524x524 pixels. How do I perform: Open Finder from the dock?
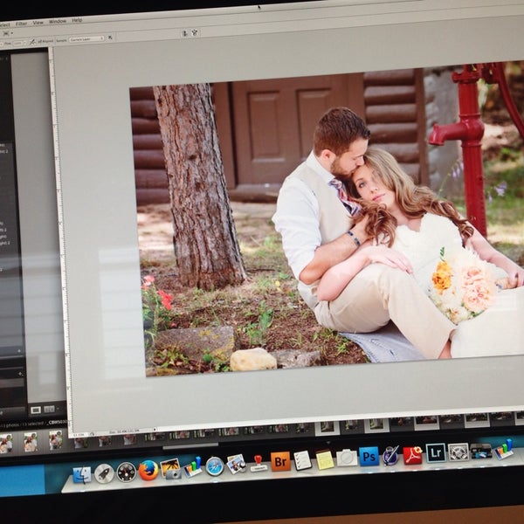82,474
